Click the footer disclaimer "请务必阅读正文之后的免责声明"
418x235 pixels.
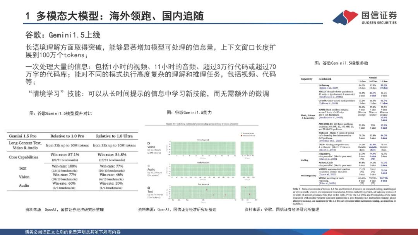73,232
